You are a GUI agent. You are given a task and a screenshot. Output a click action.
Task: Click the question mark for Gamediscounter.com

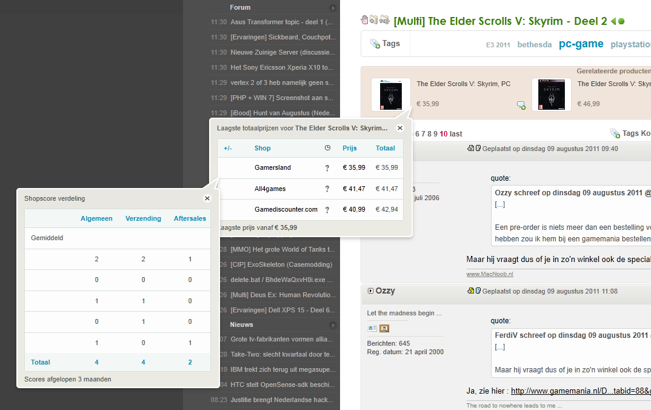click(327, 210)
